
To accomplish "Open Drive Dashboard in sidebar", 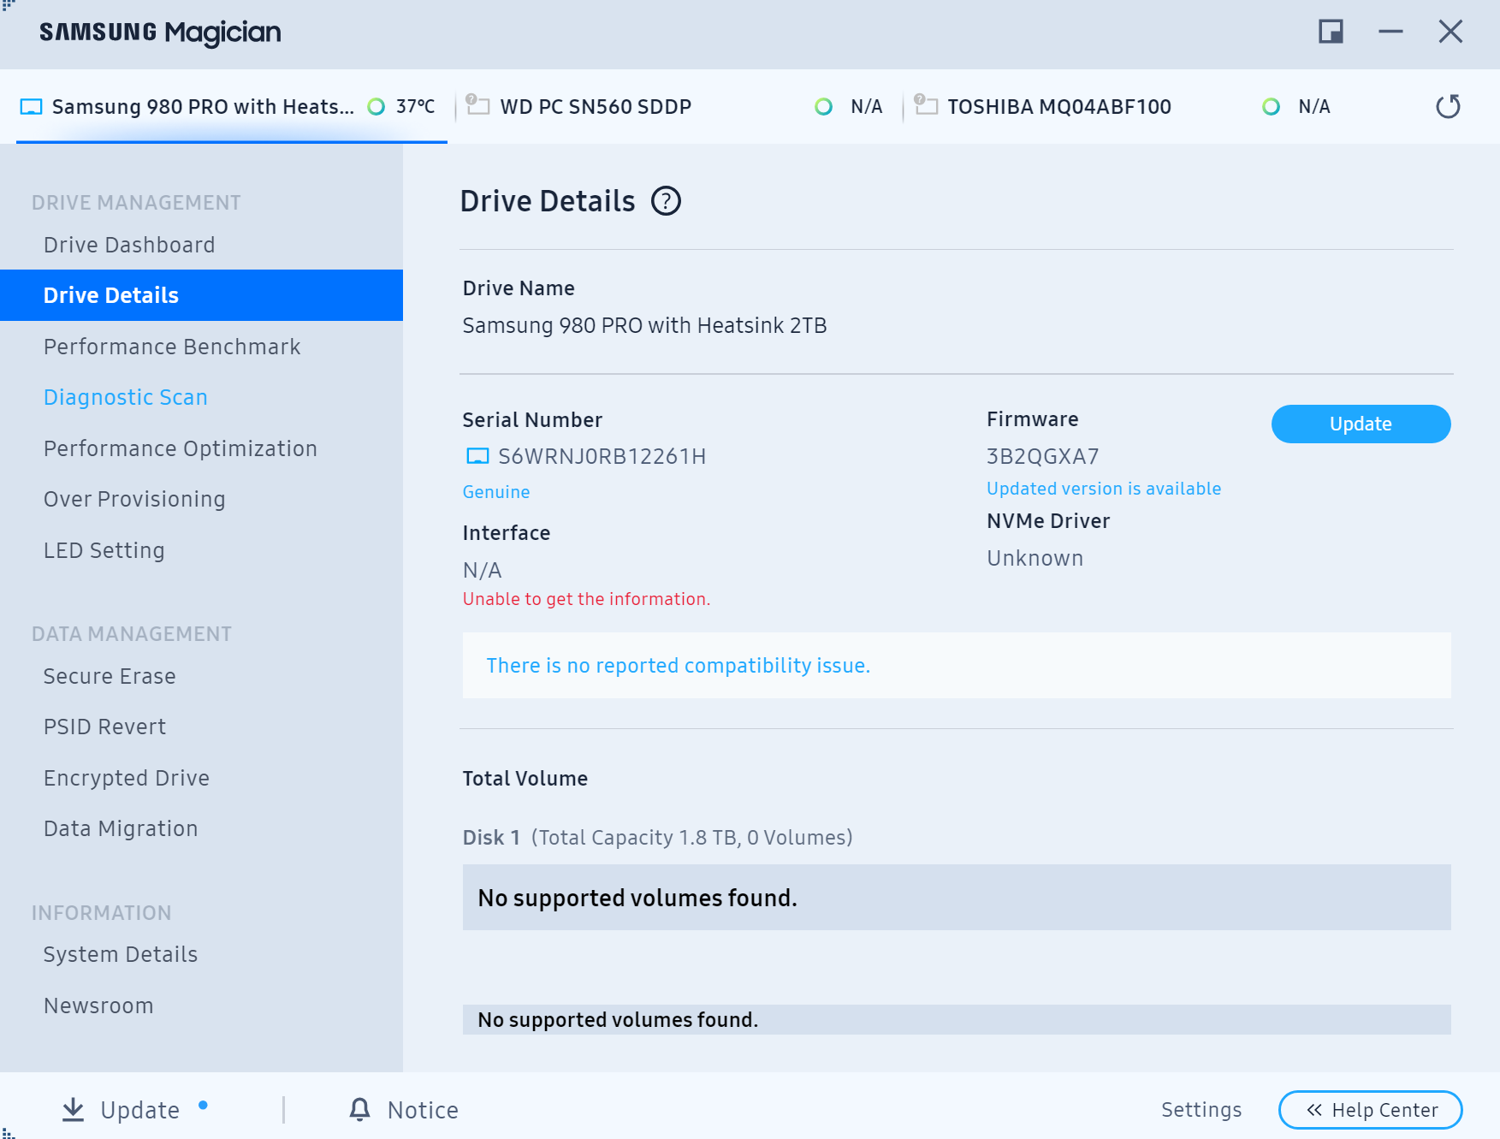I will pyautogui.click(x=201, y=245).
